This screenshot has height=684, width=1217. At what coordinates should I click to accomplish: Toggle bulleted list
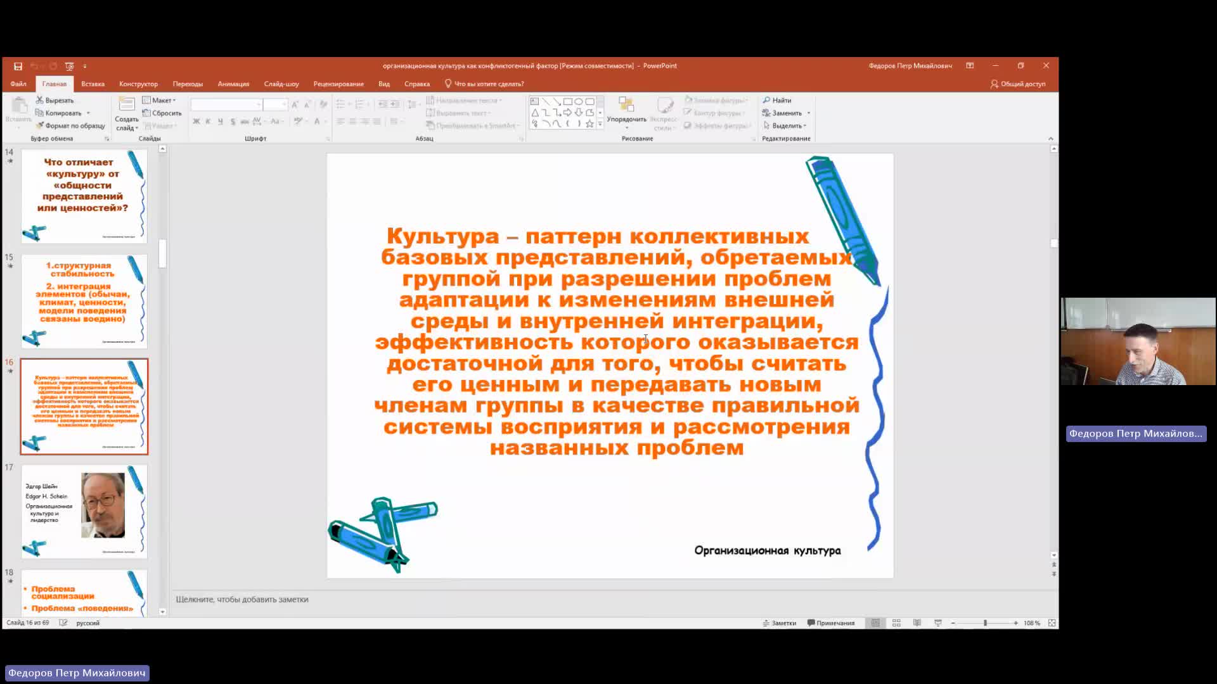pos(342,104)
